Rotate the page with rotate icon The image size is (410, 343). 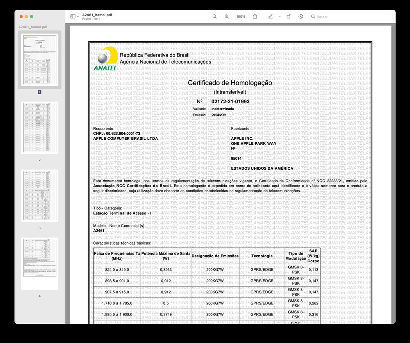(x=289, y=16)
